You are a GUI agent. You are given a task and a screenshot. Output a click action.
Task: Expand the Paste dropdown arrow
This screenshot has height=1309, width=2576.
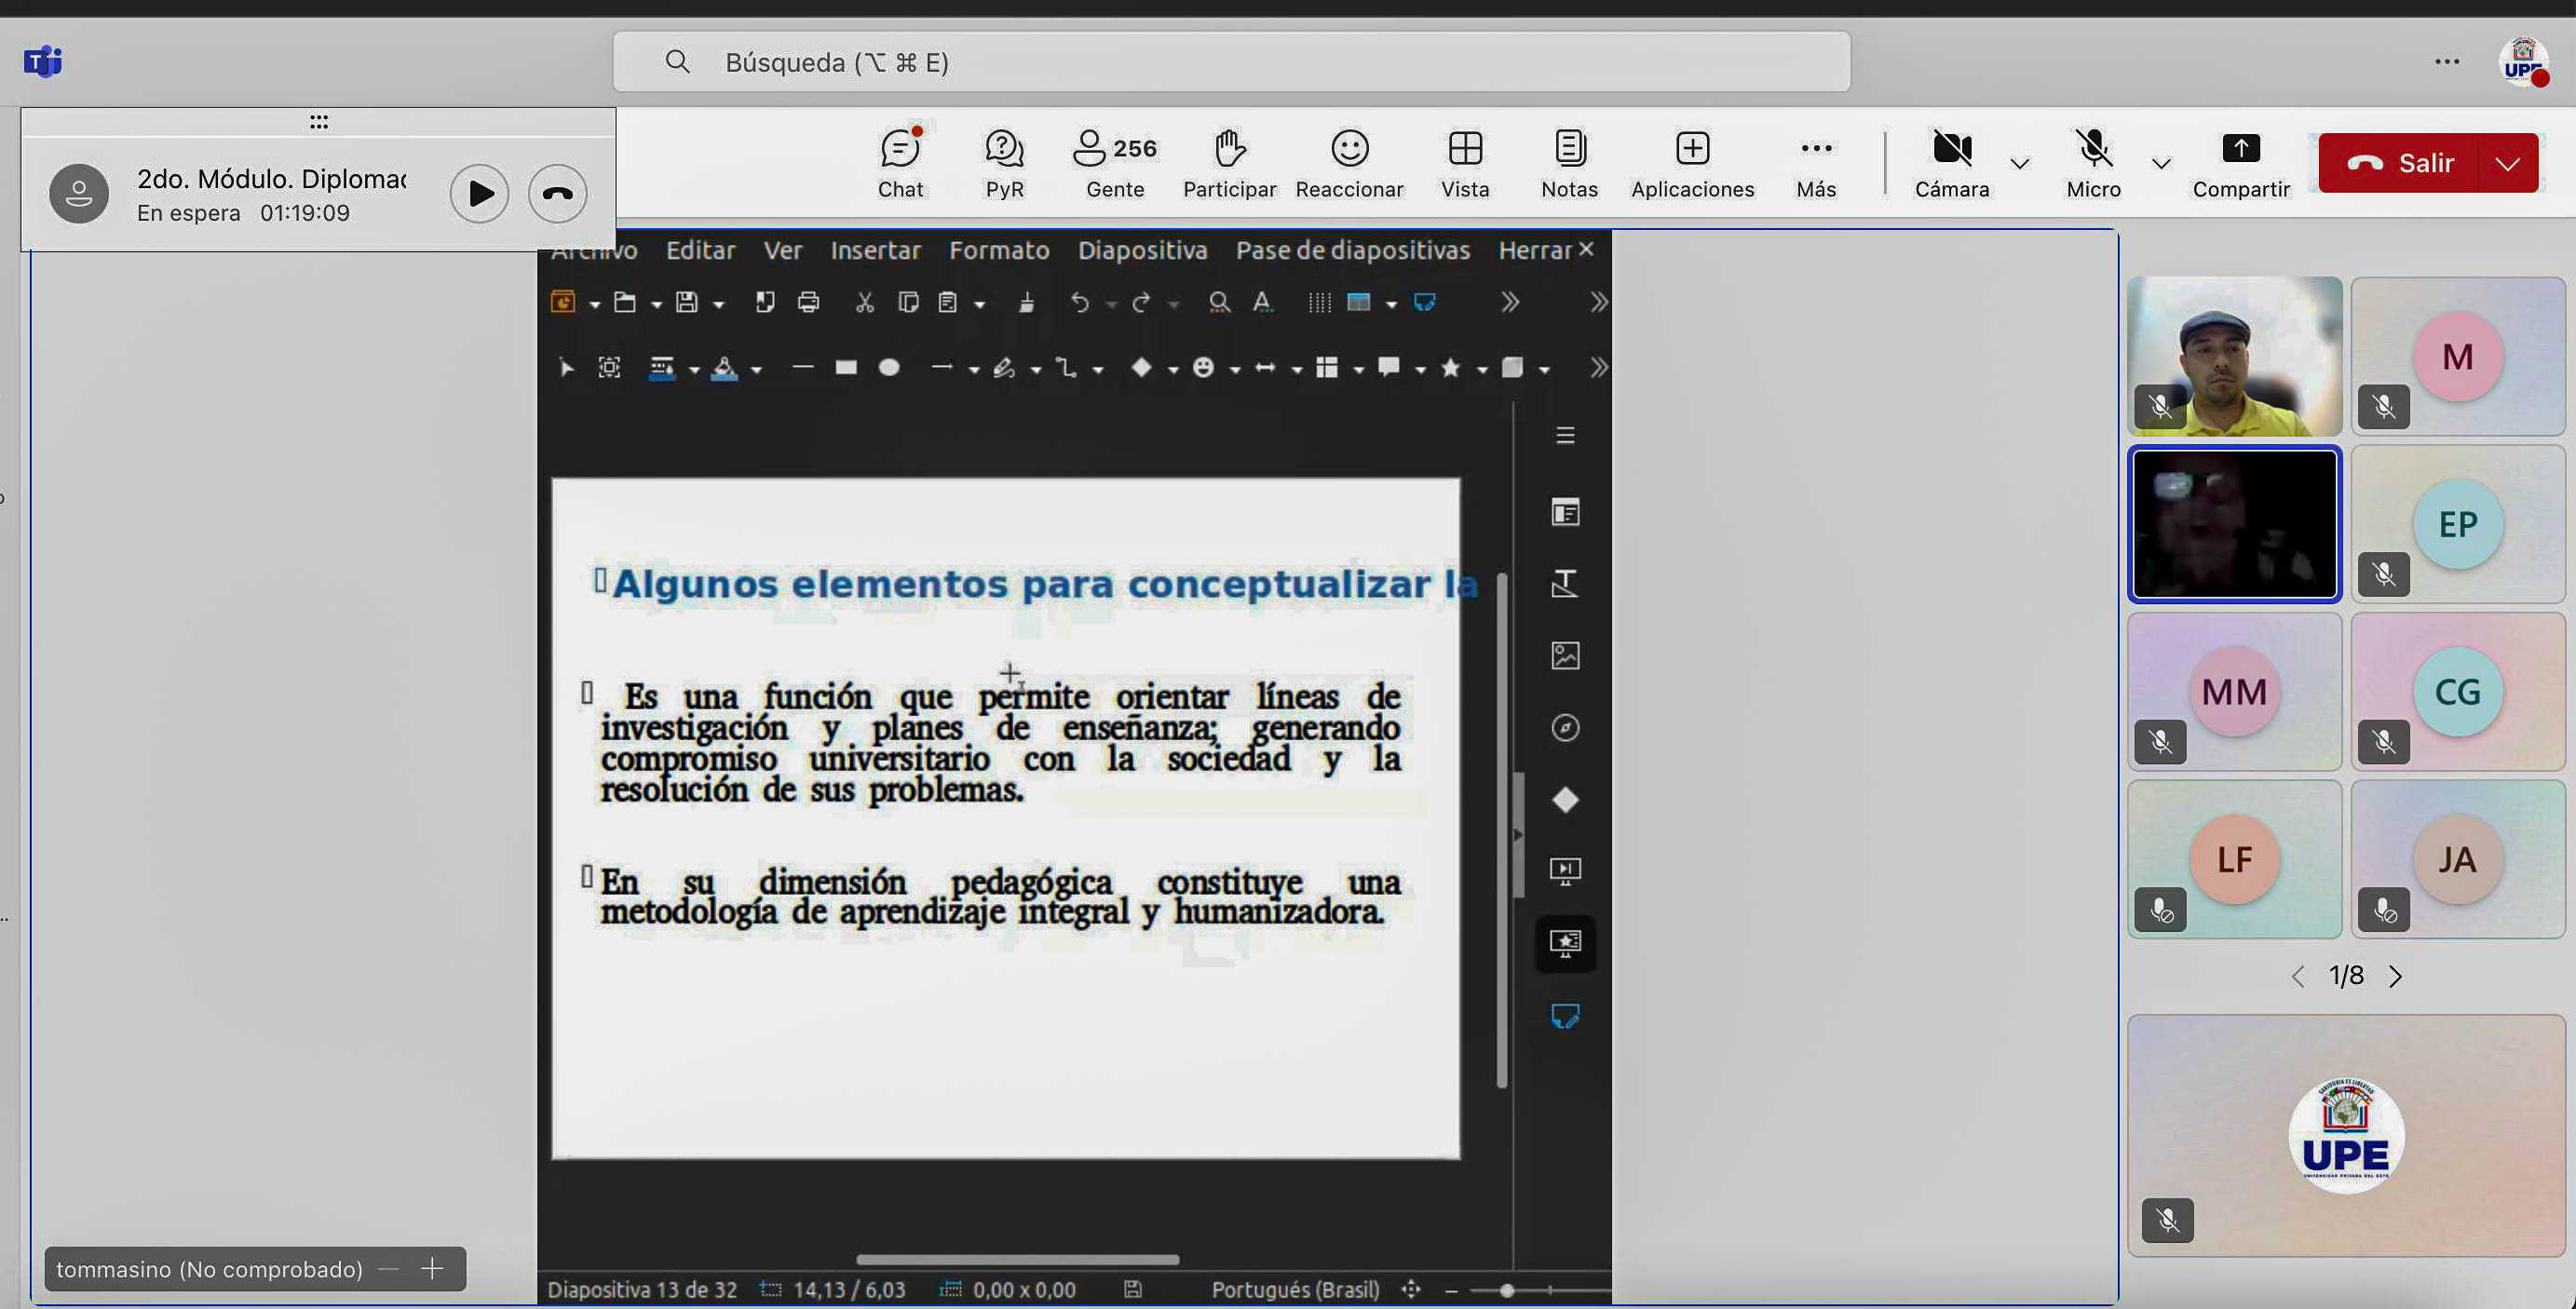point(979,304)
